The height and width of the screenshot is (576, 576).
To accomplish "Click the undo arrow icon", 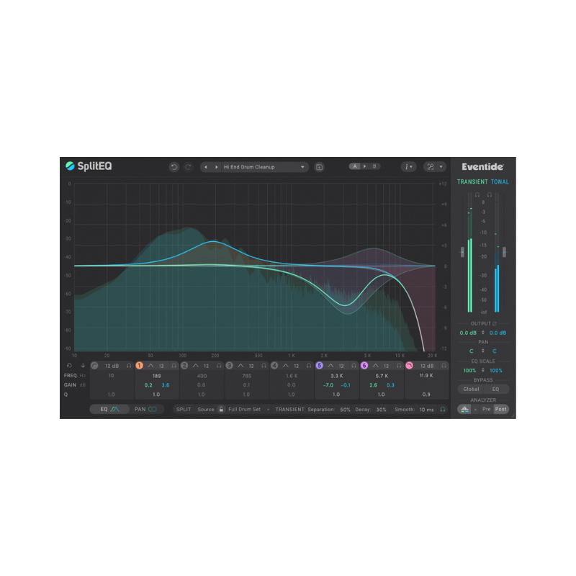I will (x=174, y=166).
